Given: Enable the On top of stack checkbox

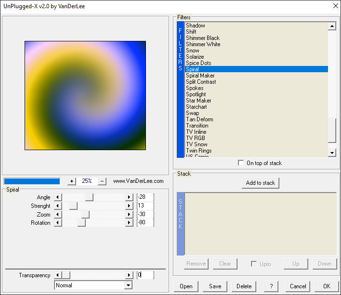Looking at the screenshot, I should click(241, 163).
